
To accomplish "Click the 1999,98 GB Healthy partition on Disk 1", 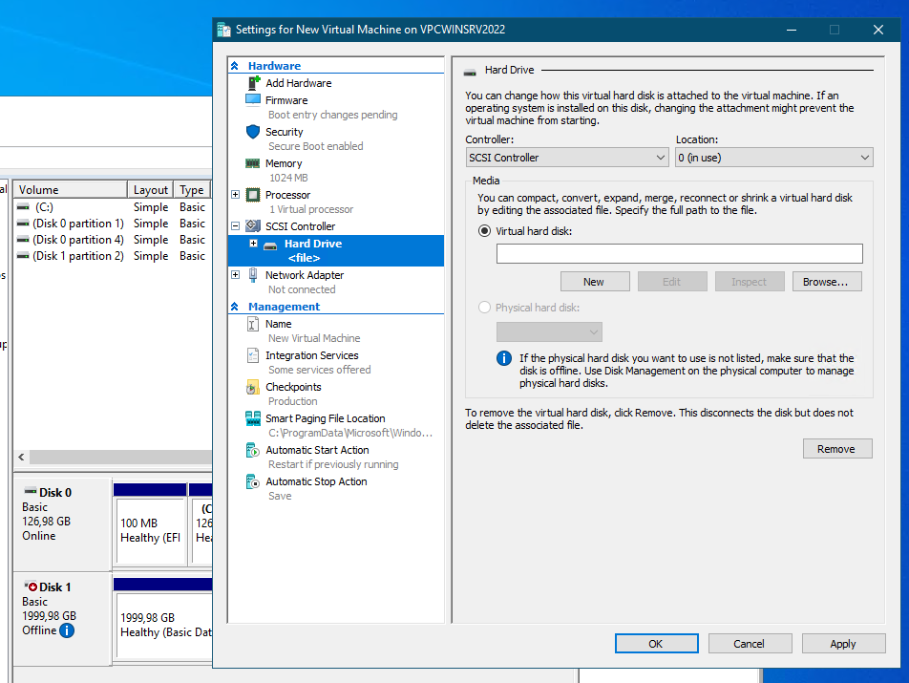I will tap(163, 619).
